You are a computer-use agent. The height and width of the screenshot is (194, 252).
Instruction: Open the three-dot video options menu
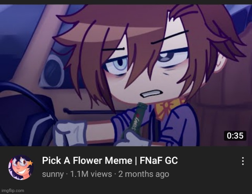[243, 161]
